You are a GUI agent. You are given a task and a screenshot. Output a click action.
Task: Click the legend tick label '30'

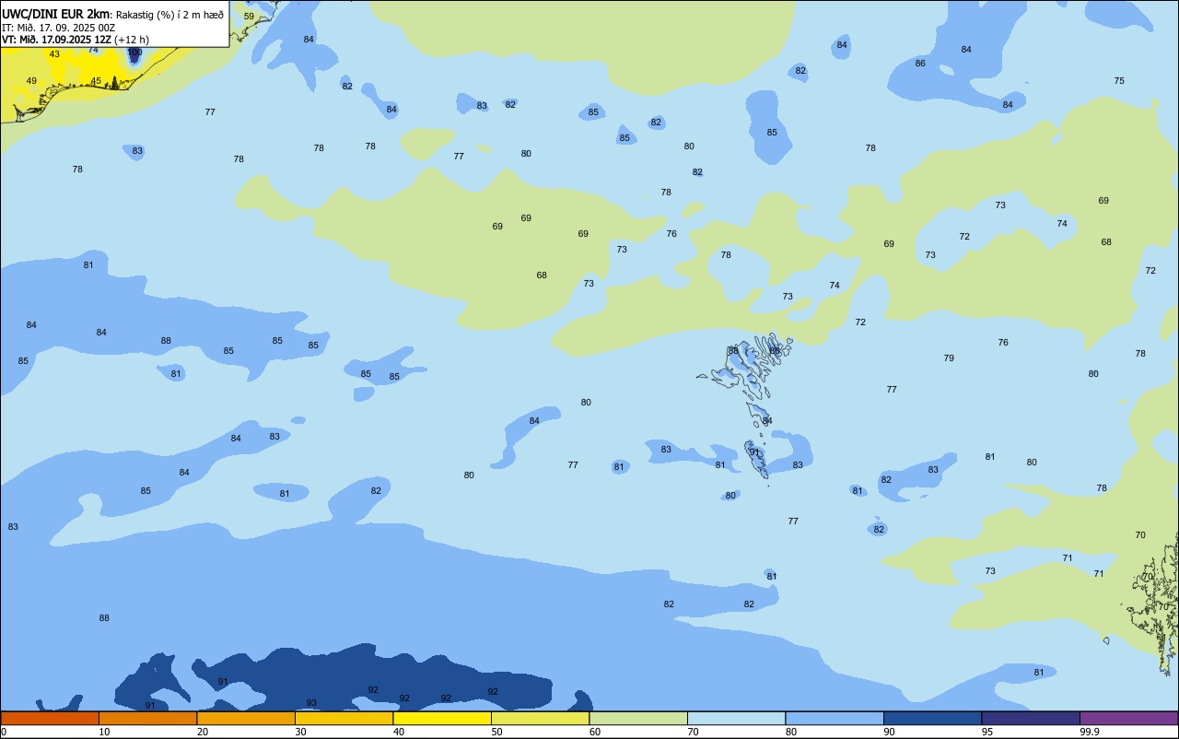(x=301, y=732)
